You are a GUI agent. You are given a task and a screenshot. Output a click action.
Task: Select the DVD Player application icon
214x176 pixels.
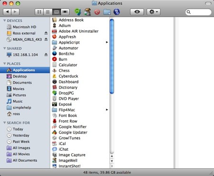54,98
